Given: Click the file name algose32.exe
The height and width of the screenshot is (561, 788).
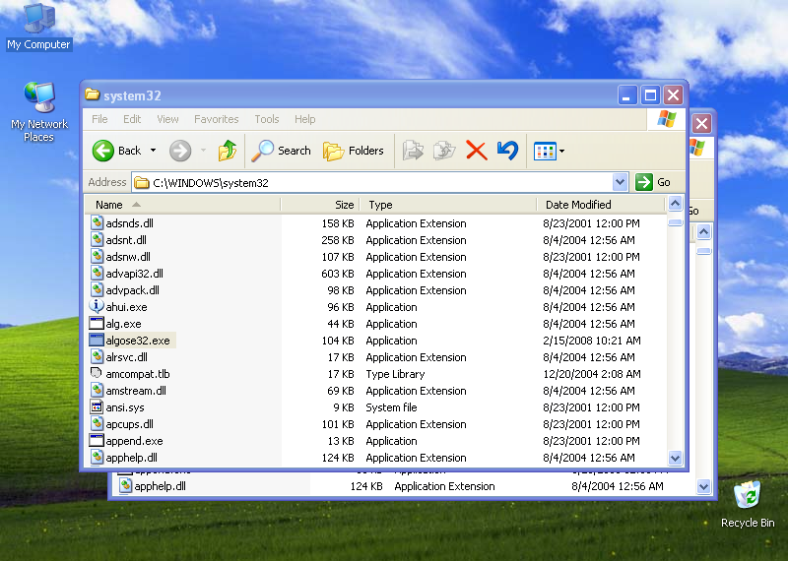Looking at the screenshot, I should tap(138, 341).
